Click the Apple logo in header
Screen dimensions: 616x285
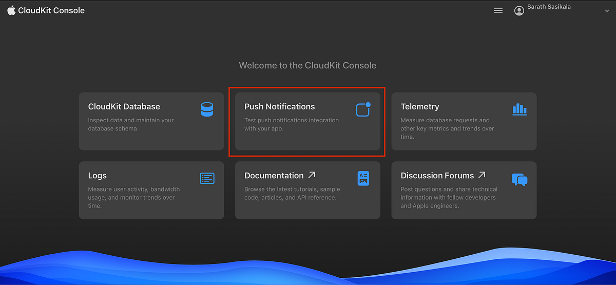click(x=11, y=10)
